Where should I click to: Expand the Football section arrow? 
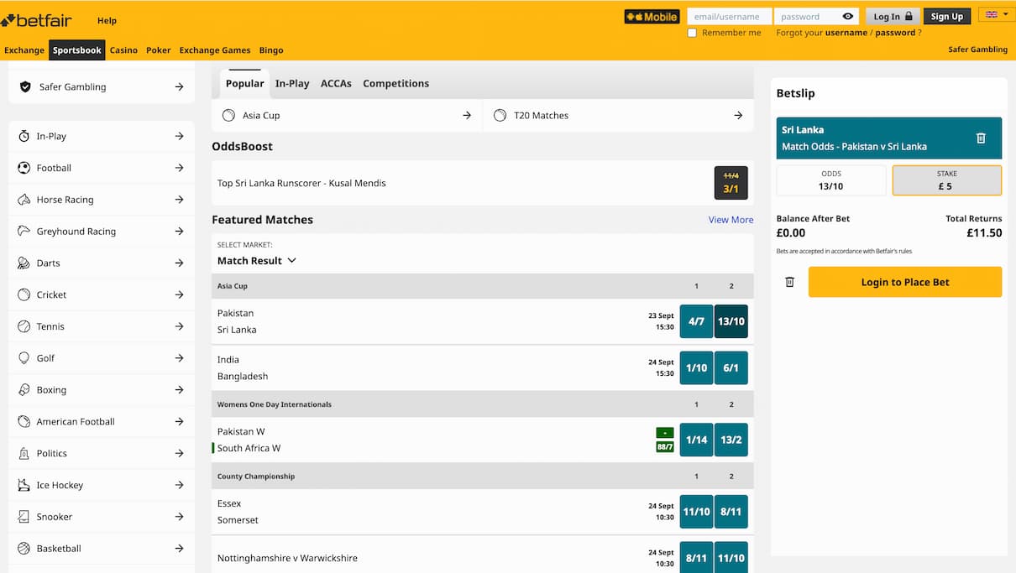(179, 168)
